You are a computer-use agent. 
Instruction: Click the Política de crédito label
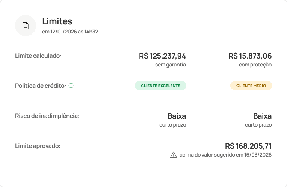click(41, 86)
